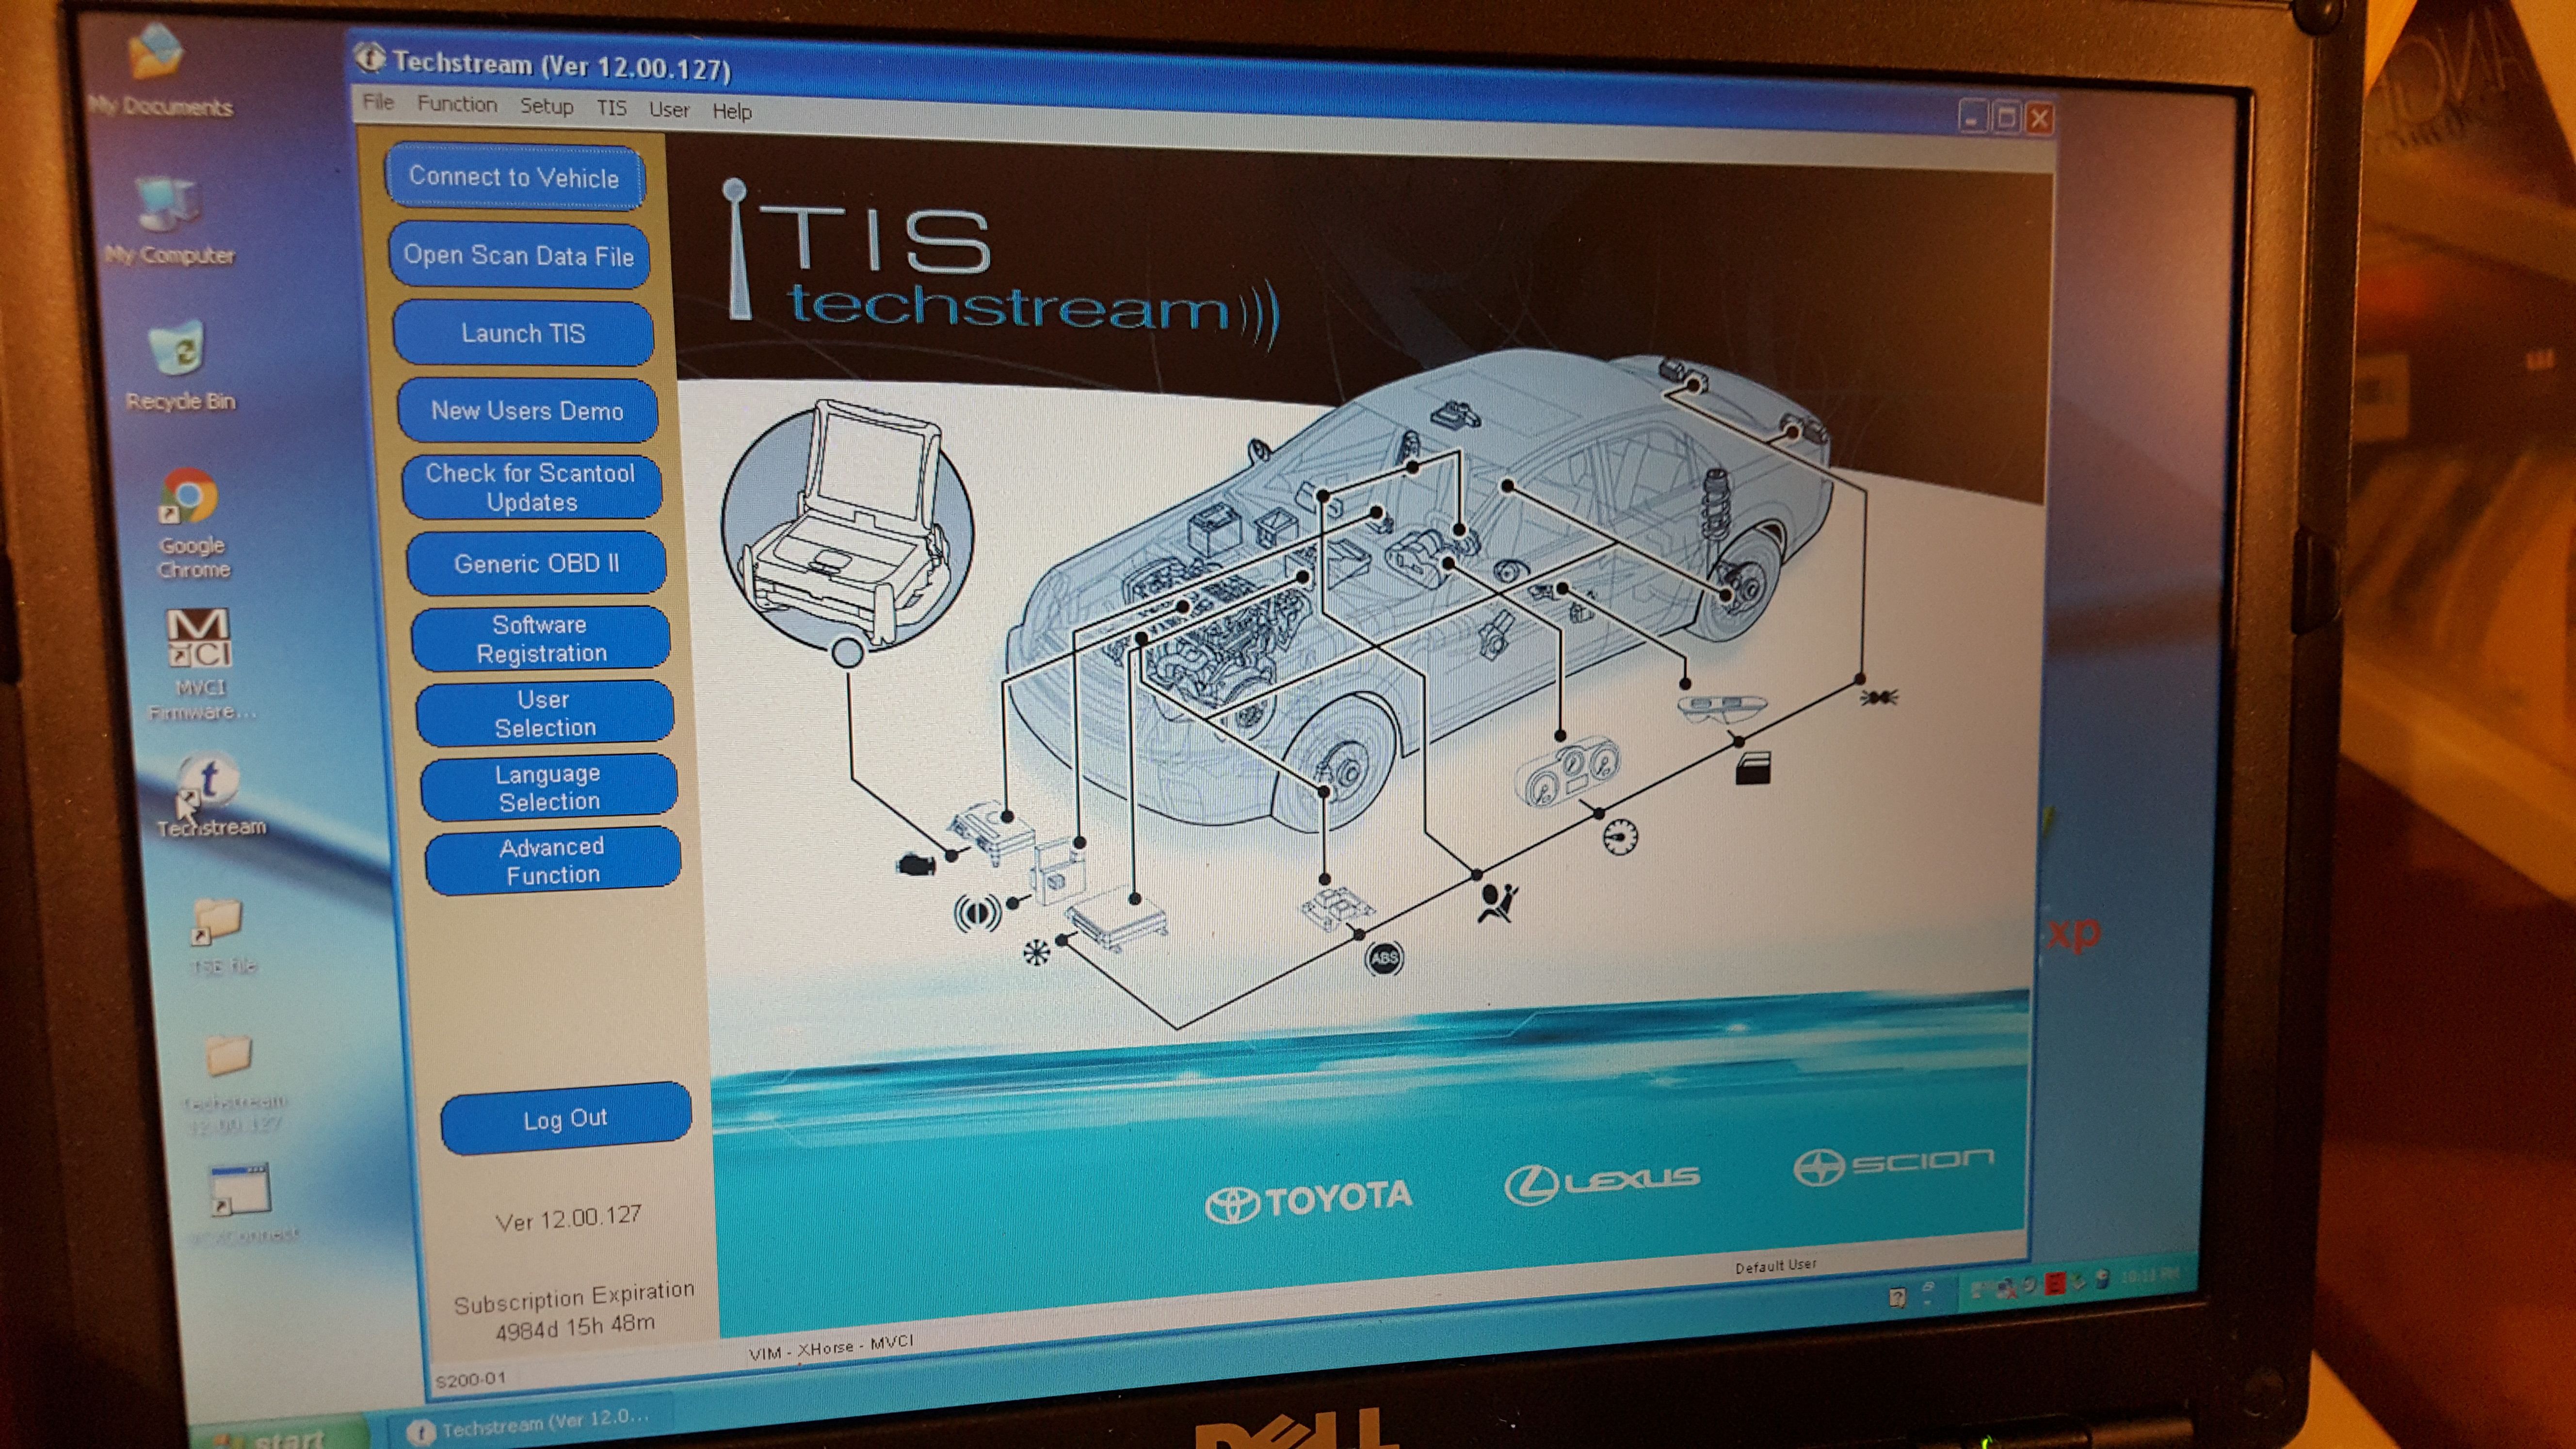Open the Function menu
The width and height of the screenshot is (2576, 1449).
click(x=457, y=104)
